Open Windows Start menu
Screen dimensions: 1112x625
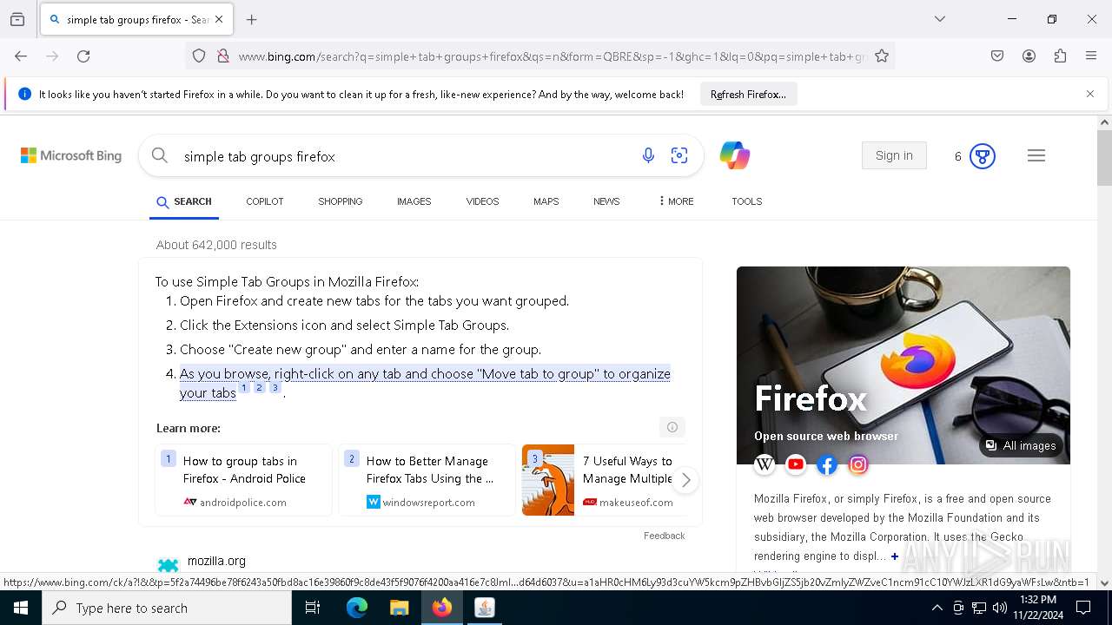21,608
